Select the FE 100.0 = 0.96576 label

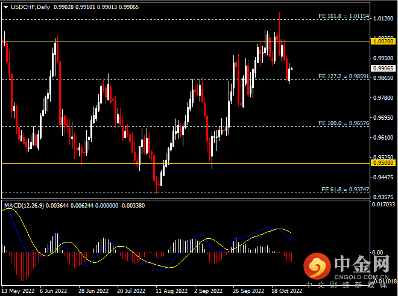click(x=344, y=123)
